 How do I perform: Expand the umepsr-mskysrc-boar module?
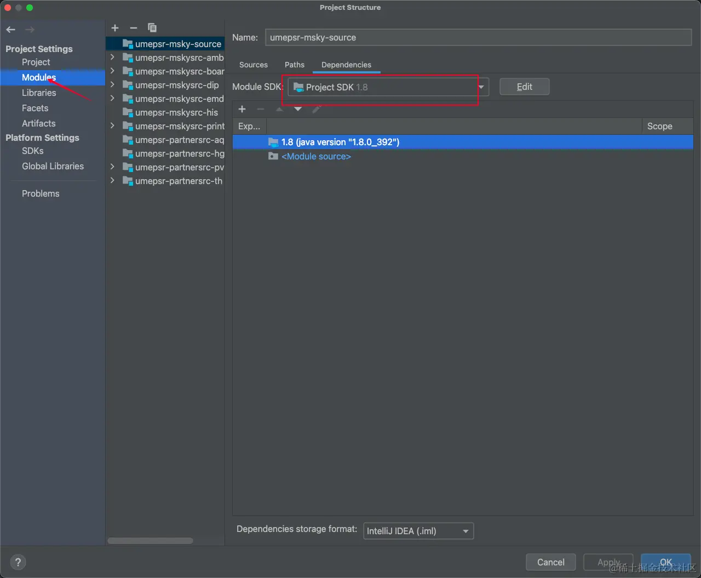[112, 71]
